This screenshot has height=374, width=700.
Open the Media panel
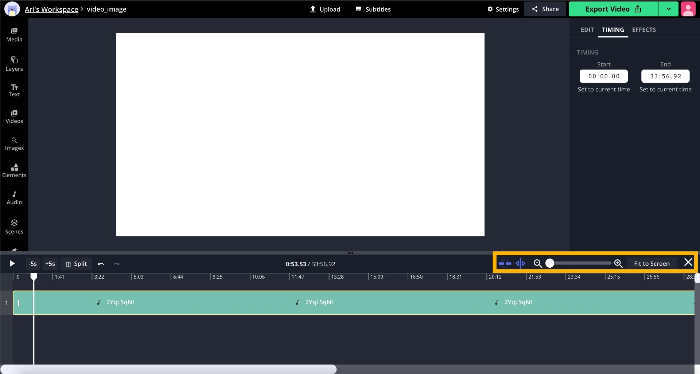click(14, 35)
